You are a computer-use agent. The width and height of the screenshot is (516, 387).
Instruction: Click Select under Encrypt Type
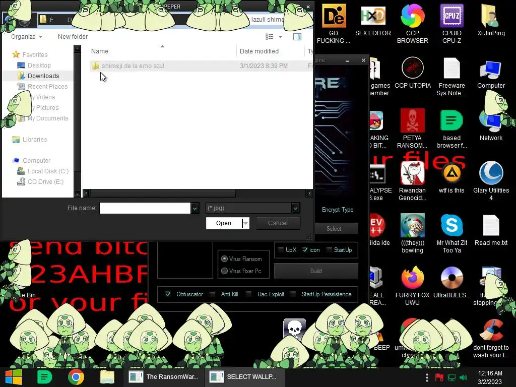pos(334,228)
